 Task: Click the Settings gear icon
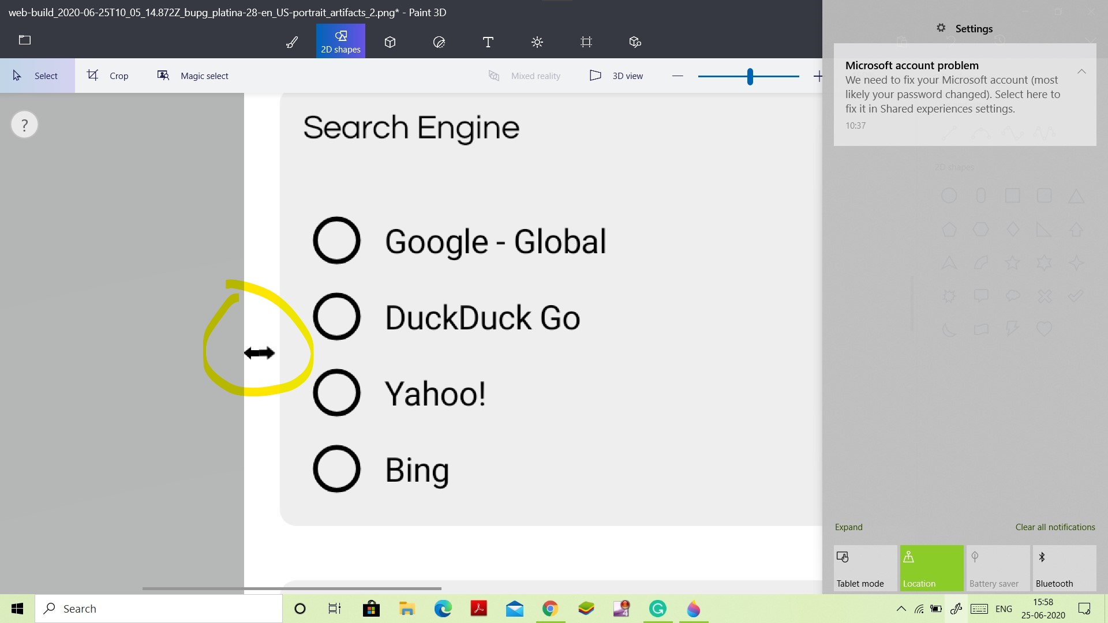point(941,28)
